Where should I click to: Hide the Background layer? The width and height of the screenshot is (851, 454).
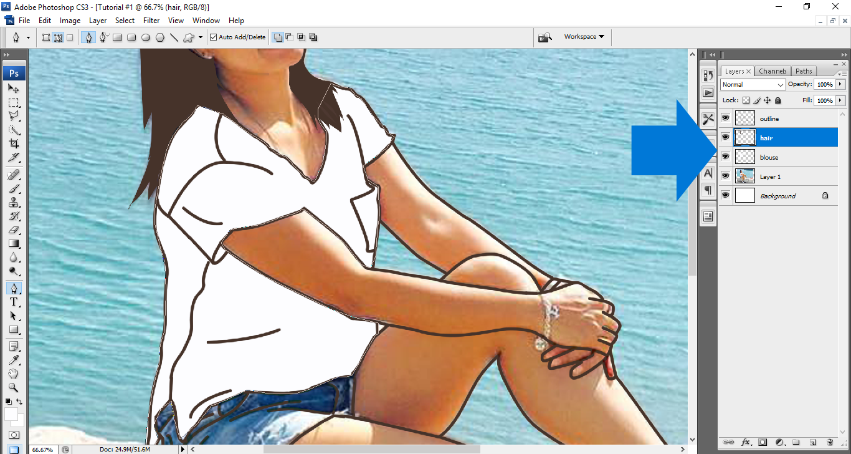coord(725,195)
